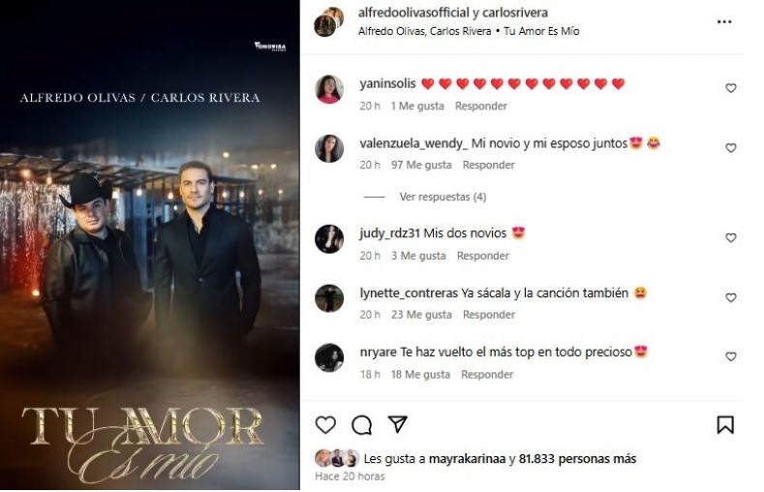This screenshot has height=492, width=764.
Task: Open the comment bubble icon
Action: [x=361, y=425]
